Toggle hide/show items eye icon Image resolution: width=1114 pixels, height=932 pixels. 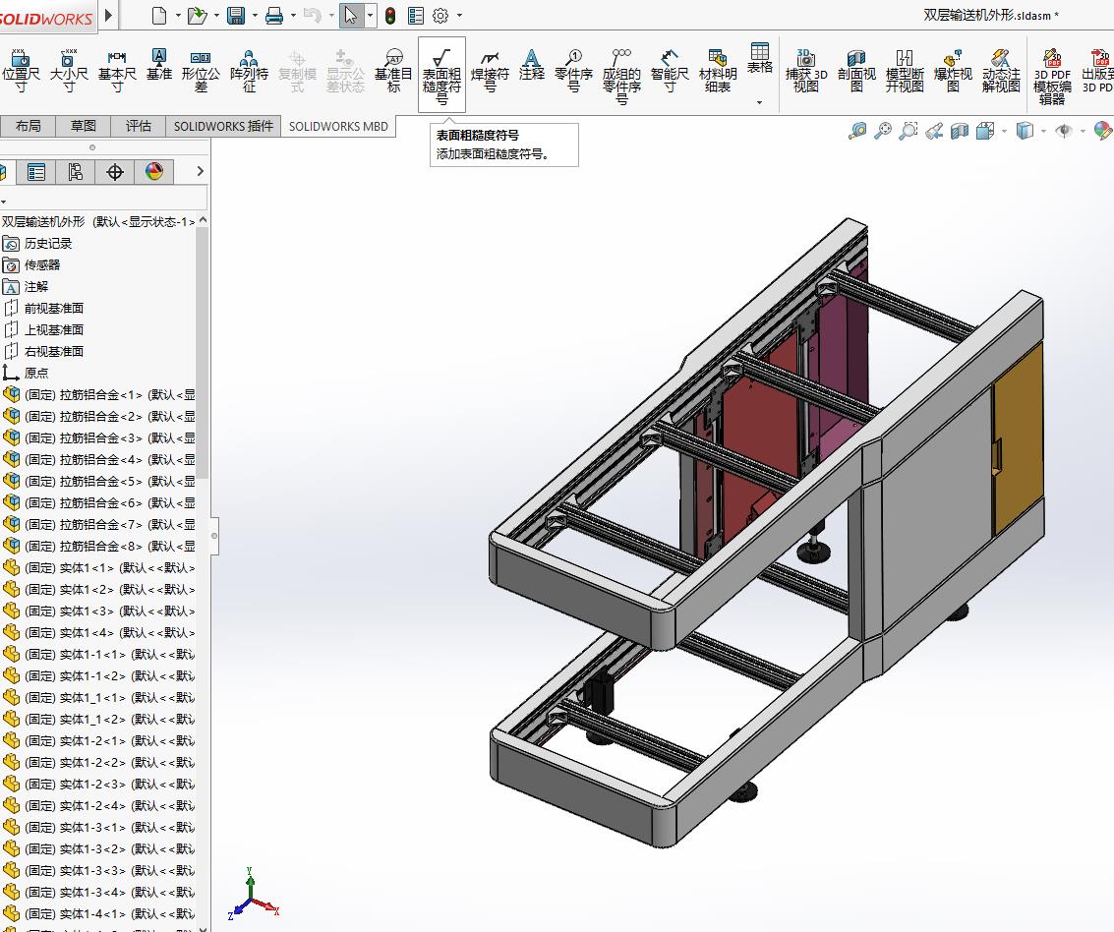pos(1064,131)
